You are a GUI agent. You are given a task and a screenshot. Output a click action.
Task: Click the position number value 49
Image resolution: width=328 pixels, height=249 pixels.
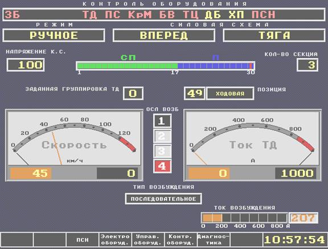coord(195,93)
